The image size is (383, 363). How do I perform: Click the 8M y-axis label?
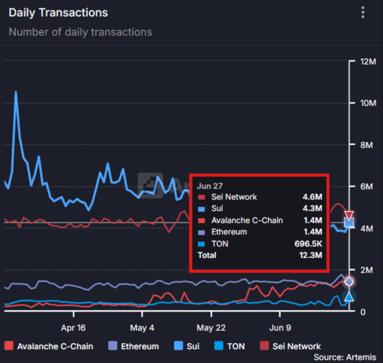(x=367, y=145)
